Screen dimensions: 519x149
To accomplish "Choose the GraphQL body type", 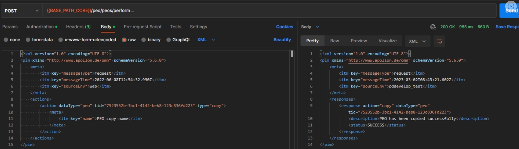I will (178, 40).
